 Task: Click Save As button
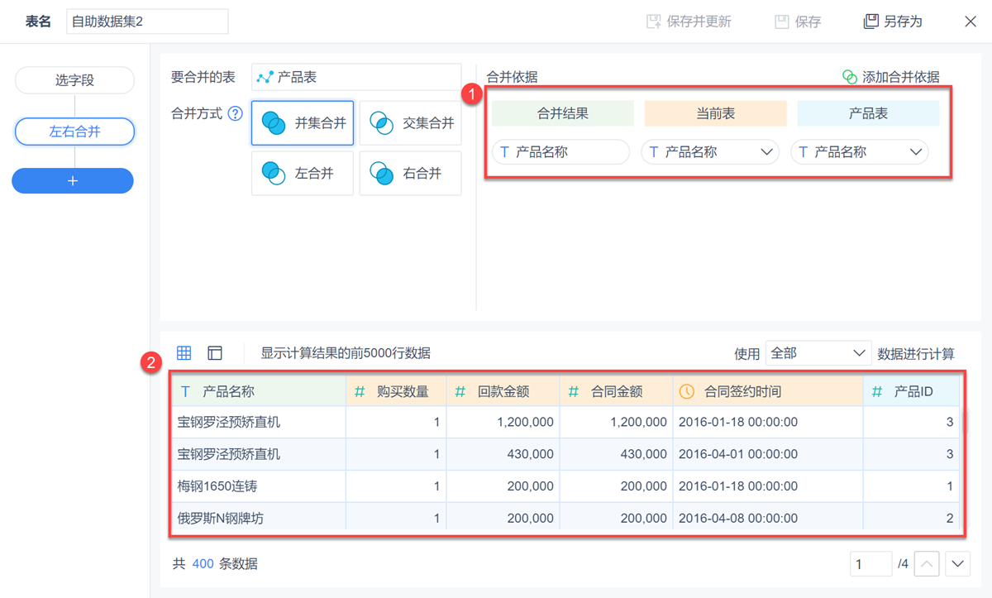coord(893,22)
